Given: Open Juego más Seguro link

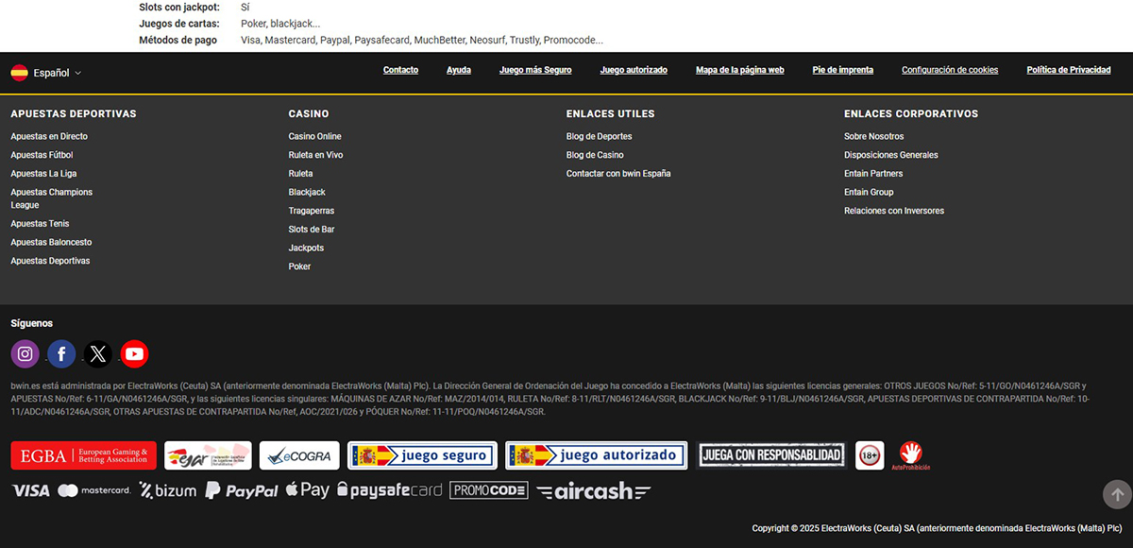Looking at the screenshot, I should click(x=535, y=70).
